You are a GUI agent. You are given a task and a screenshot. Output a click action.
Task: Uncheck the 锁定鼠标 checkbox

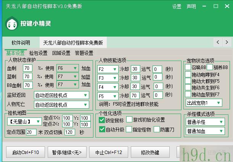[102, 120]
